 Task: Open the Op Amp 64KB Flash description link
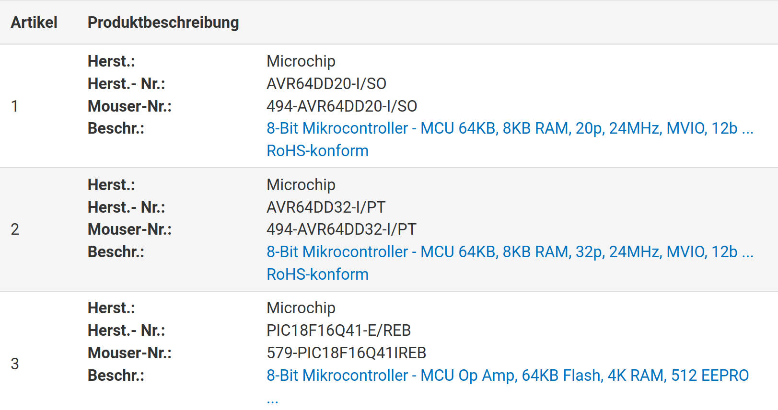pos(508,376)
